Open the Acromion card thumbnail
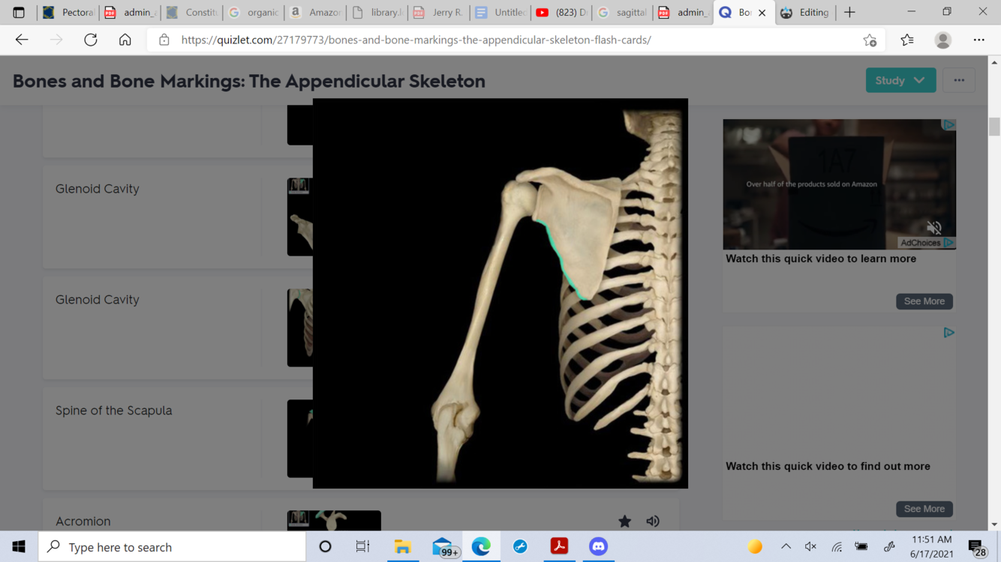Image resolution: width=1001 pixels, height=562 pixels. pos(334,521)
